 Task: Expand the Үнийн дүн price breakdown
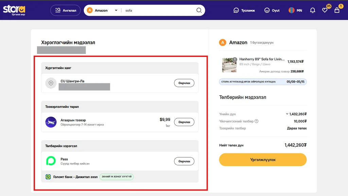click(x=287, y=114)
